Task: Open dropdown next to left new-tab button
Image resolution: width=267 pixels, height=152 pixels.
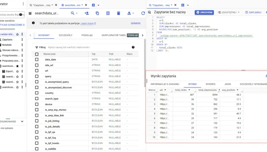Action: point(99,5)
